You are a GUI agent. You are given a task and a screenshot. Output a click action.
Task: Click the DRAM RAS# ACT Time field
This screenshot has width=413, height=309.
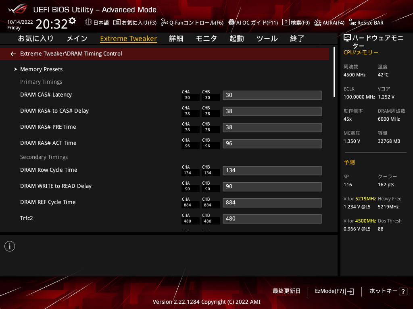(272, 144)
